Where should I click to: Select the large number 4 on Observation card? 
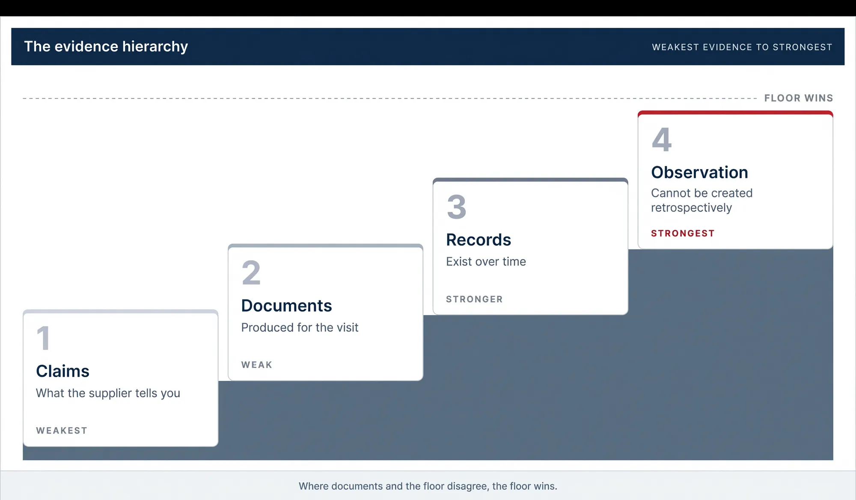pos(662,140)
